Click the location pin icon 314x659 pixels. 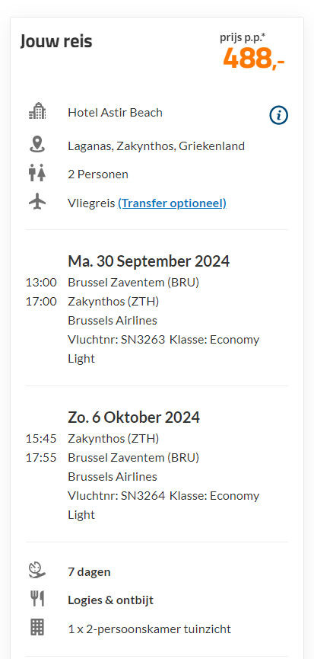point(37,145)
